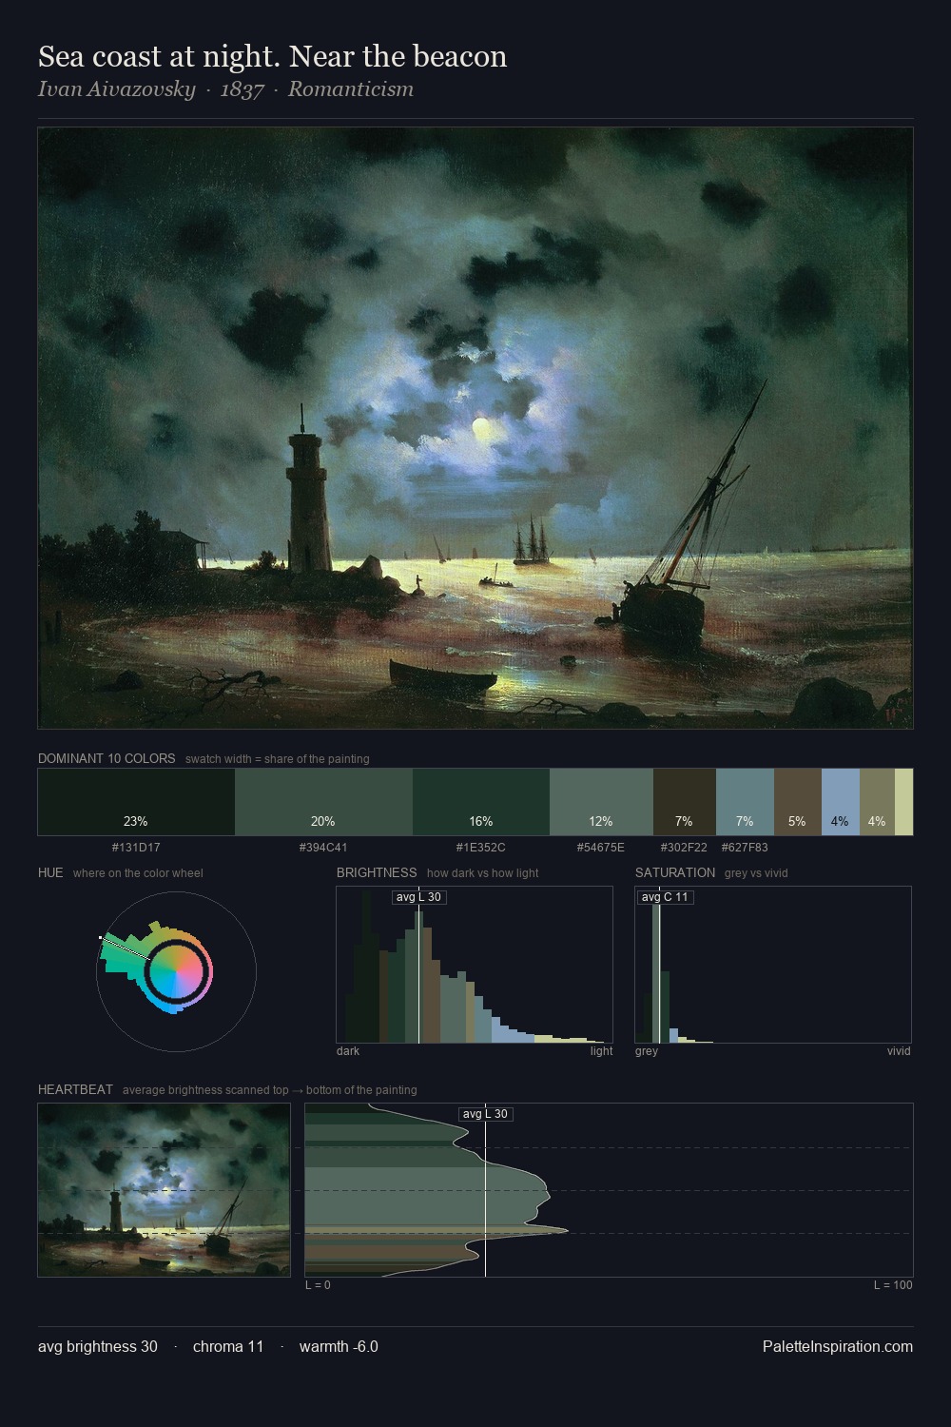Image resolution: width=951 pixels, height=1427 pixels.
Task: Click hex code #302F22
Action: 684,847
